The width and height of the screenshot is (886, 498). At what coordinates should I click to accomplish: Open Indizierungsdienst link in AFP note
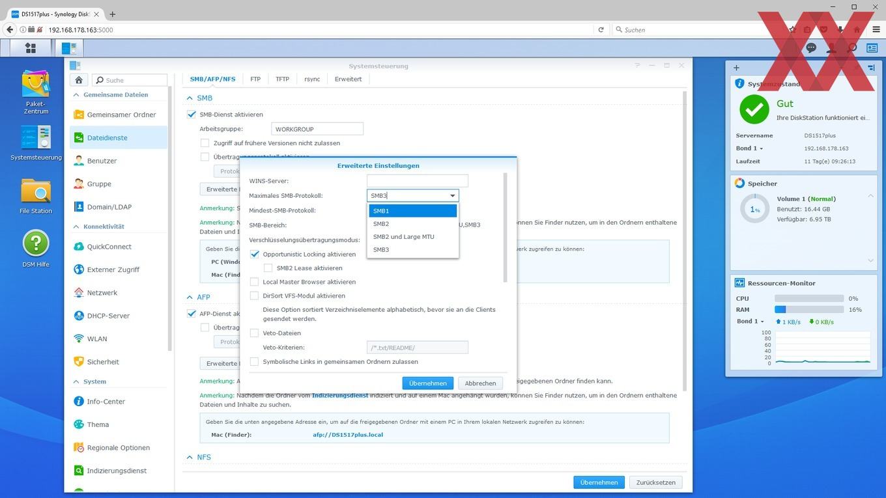(x=340, y=395)
